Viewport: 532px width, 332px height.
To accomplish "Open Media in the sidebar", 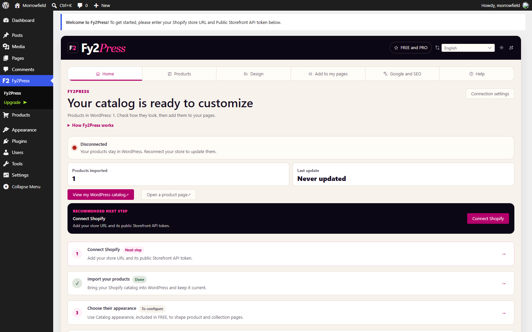I will click(27, 46).
